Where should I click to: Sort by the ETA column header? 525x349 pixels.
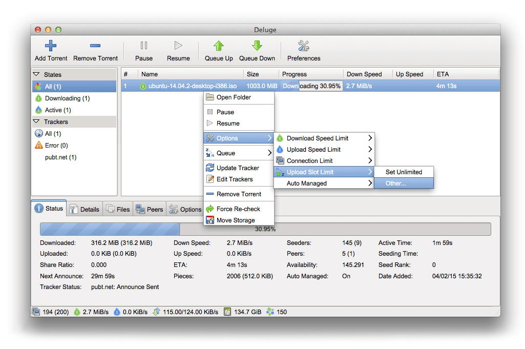tap(466, 74)
